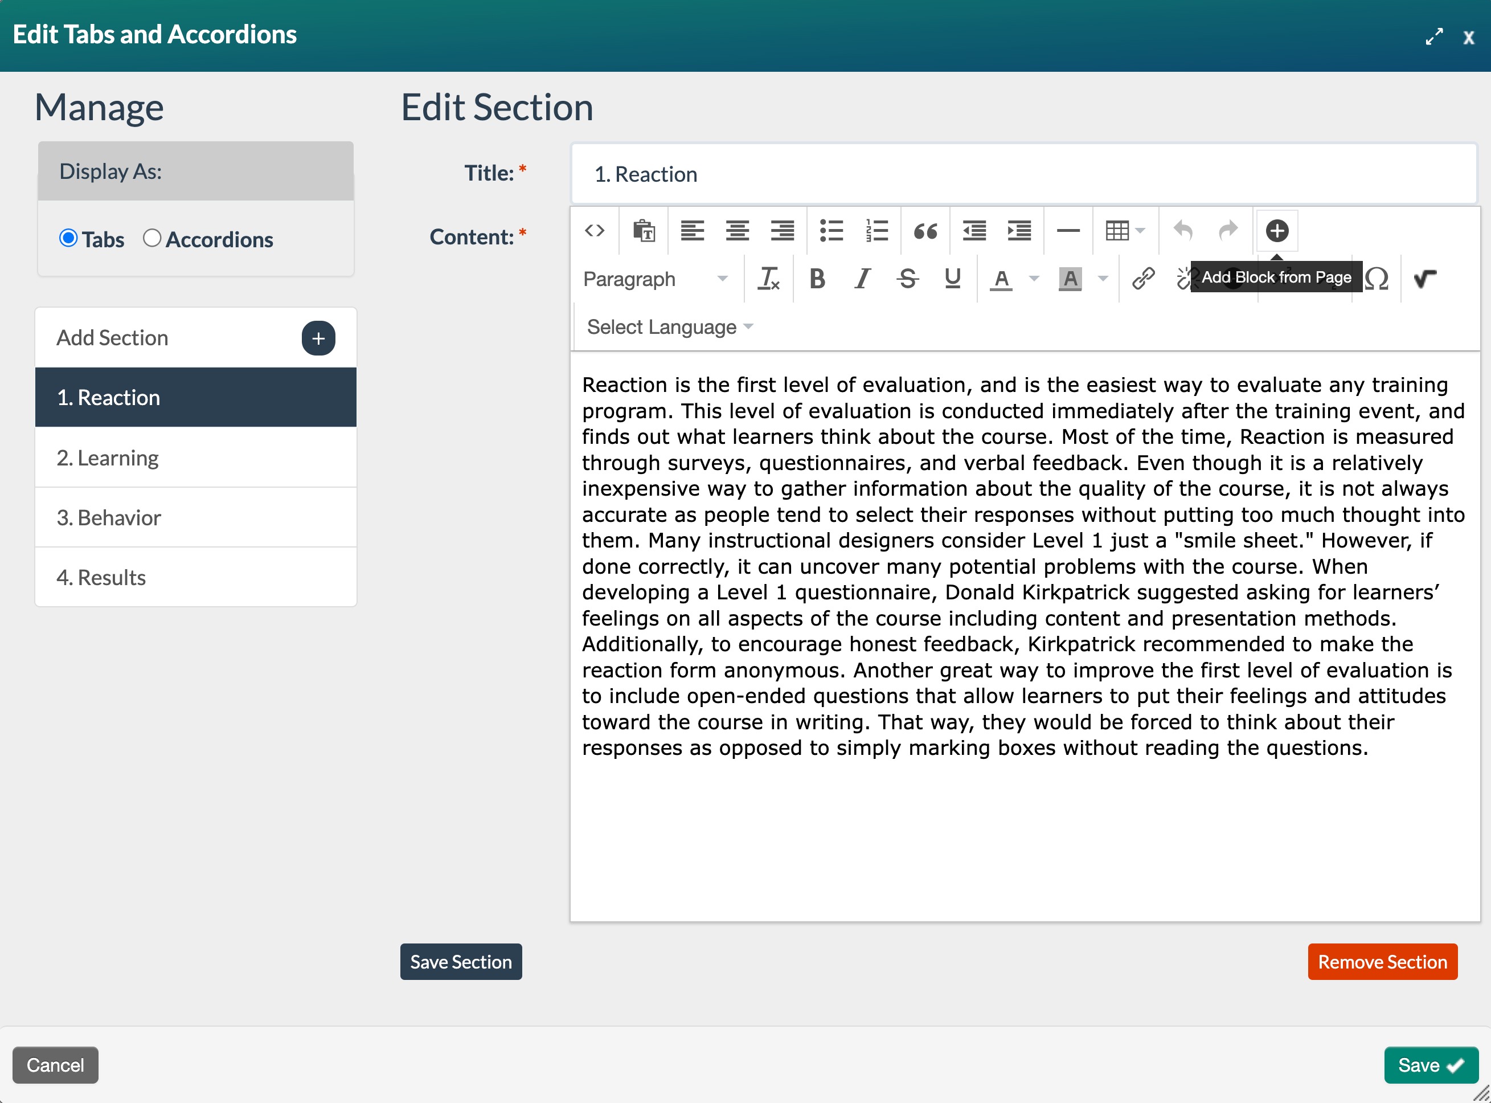Viewport: 1491px width, 1103px height.
Task: Open the math equation editor icon
Action: [x=1425, y=279]
